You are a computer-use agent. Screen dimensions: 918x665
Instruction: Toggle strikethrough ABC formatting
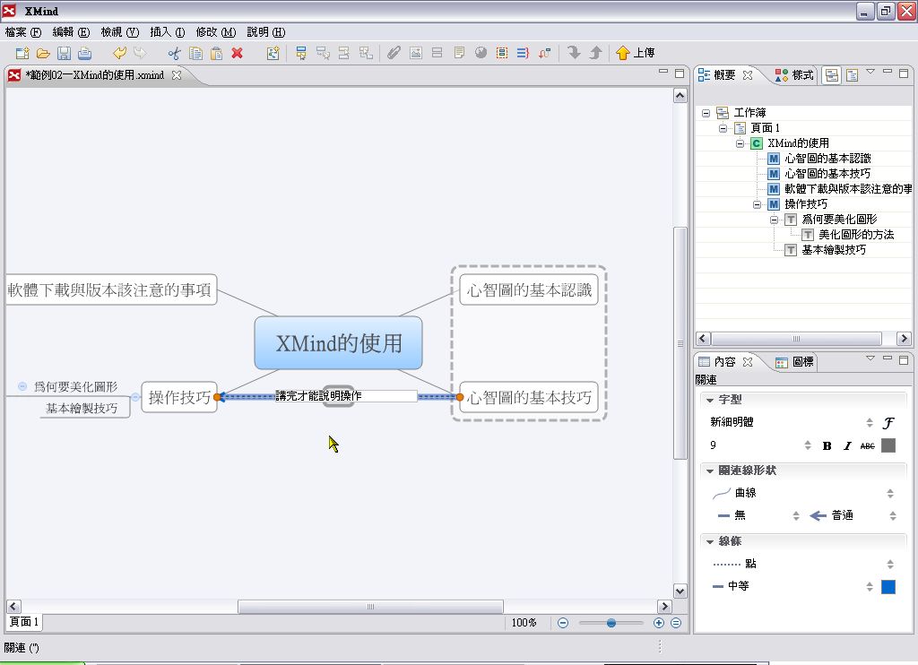(867, 446)
